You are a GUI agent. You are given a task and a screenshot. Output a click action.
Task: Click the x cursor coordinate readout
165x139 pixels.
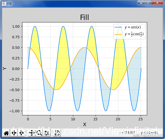click(x=127, y=133)
